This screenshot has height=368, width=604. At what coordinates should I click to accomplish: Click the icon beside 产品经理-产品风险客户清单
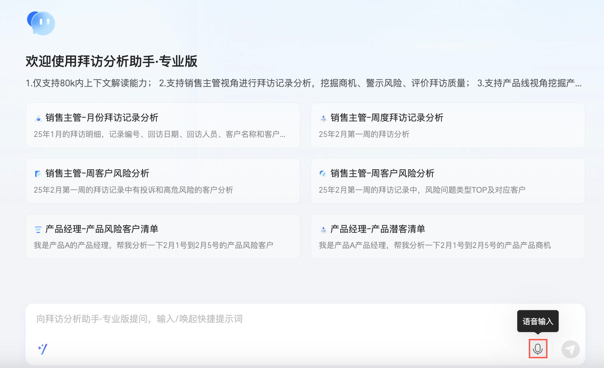pyautogui.click(x=38, y=229)
